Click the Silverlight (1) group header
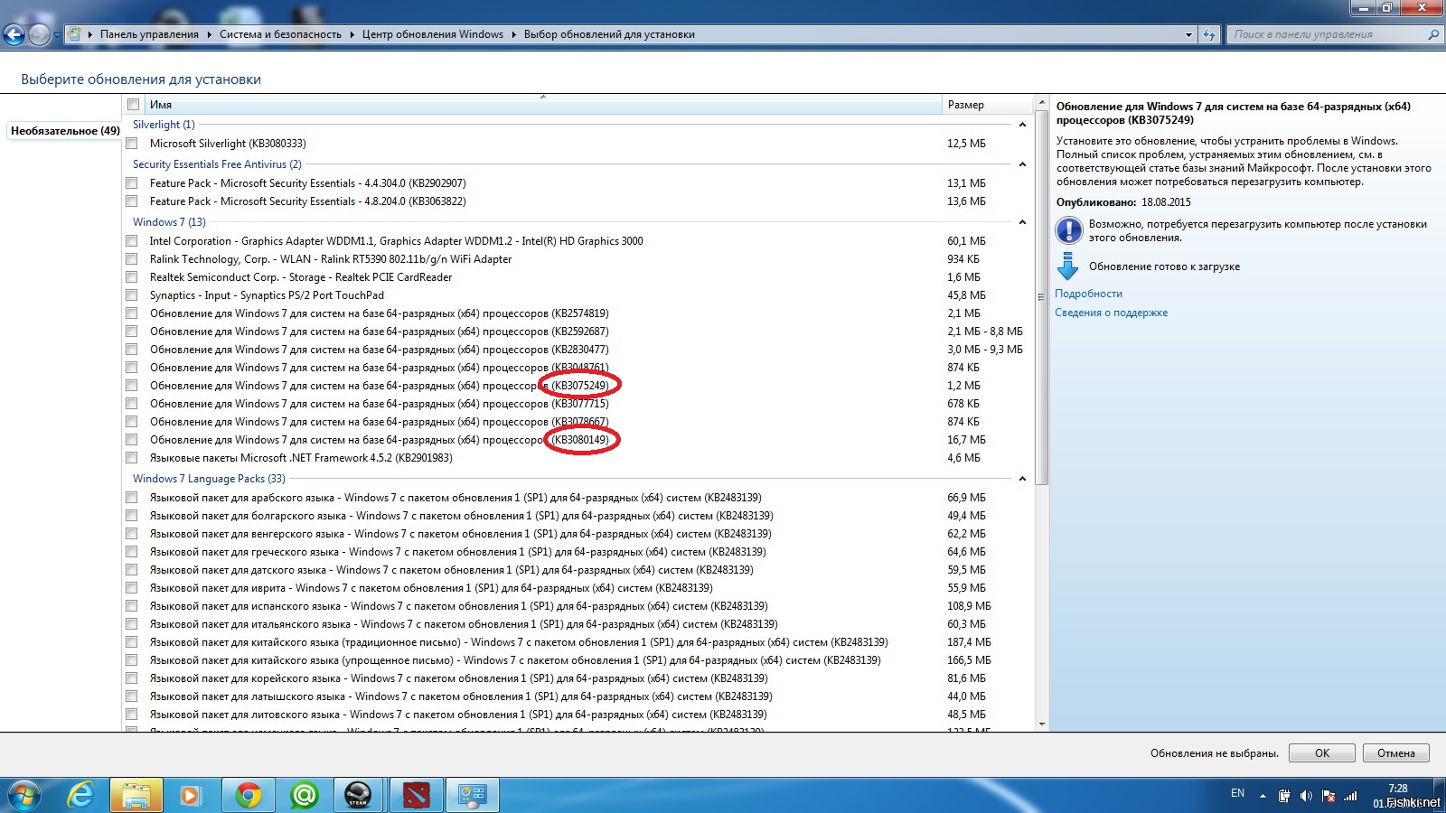 tap(164, 125)
